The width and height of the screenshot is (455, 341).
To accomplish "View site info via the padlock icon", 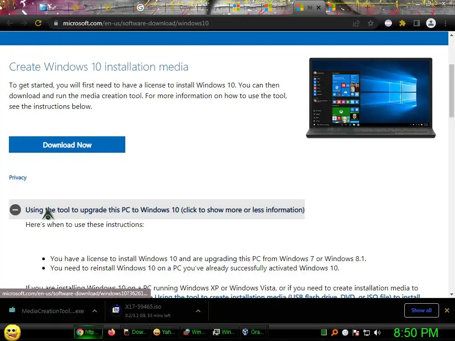I will (56, 23).
